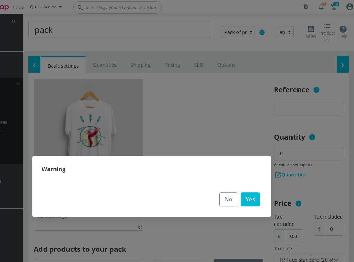Click the product name field containing pack
The image size is (354, 262).
[119, 30]
